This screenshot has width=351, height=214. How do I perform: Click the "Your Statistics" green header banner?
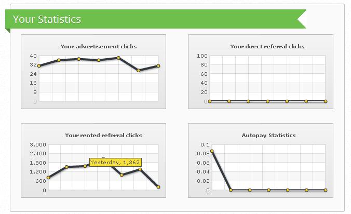click(47, 19)
